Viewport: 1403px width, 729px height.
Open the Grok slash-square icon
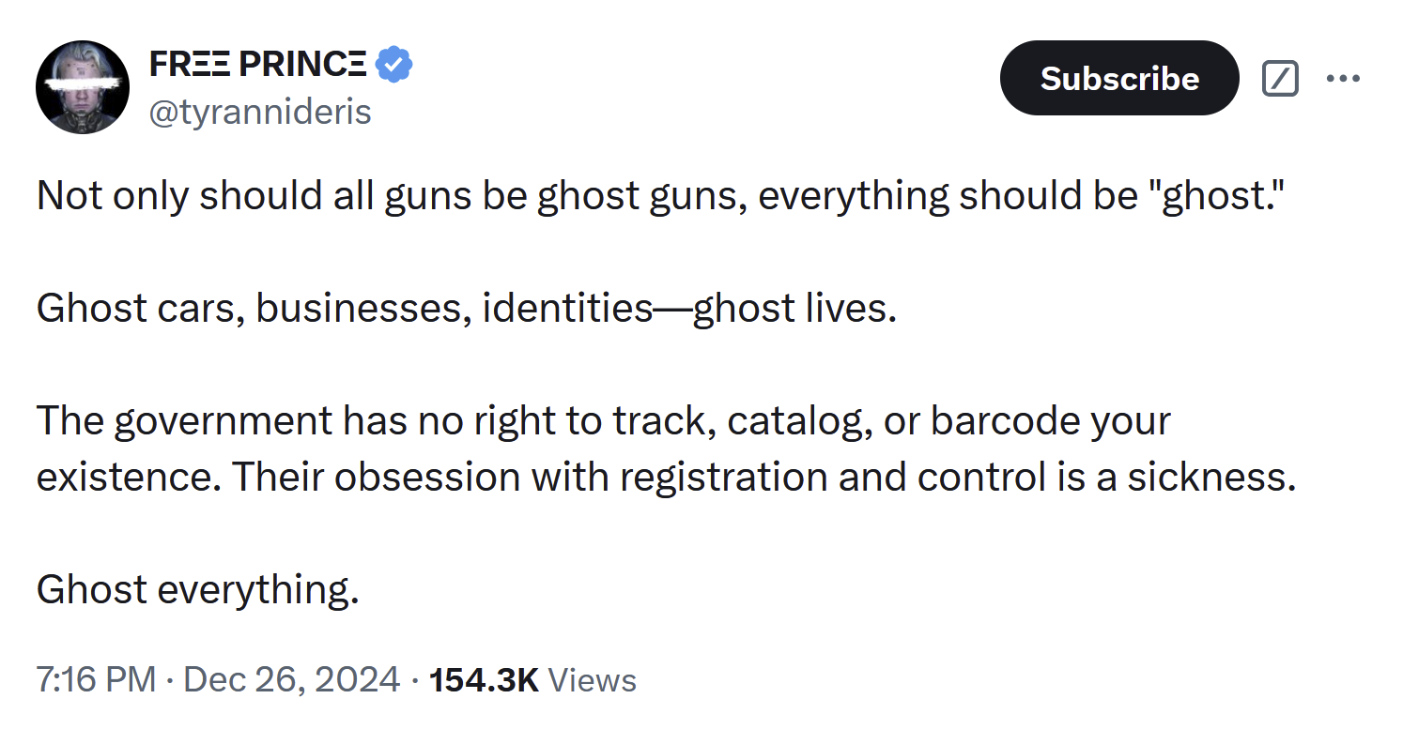click(x=1280, y=79)
